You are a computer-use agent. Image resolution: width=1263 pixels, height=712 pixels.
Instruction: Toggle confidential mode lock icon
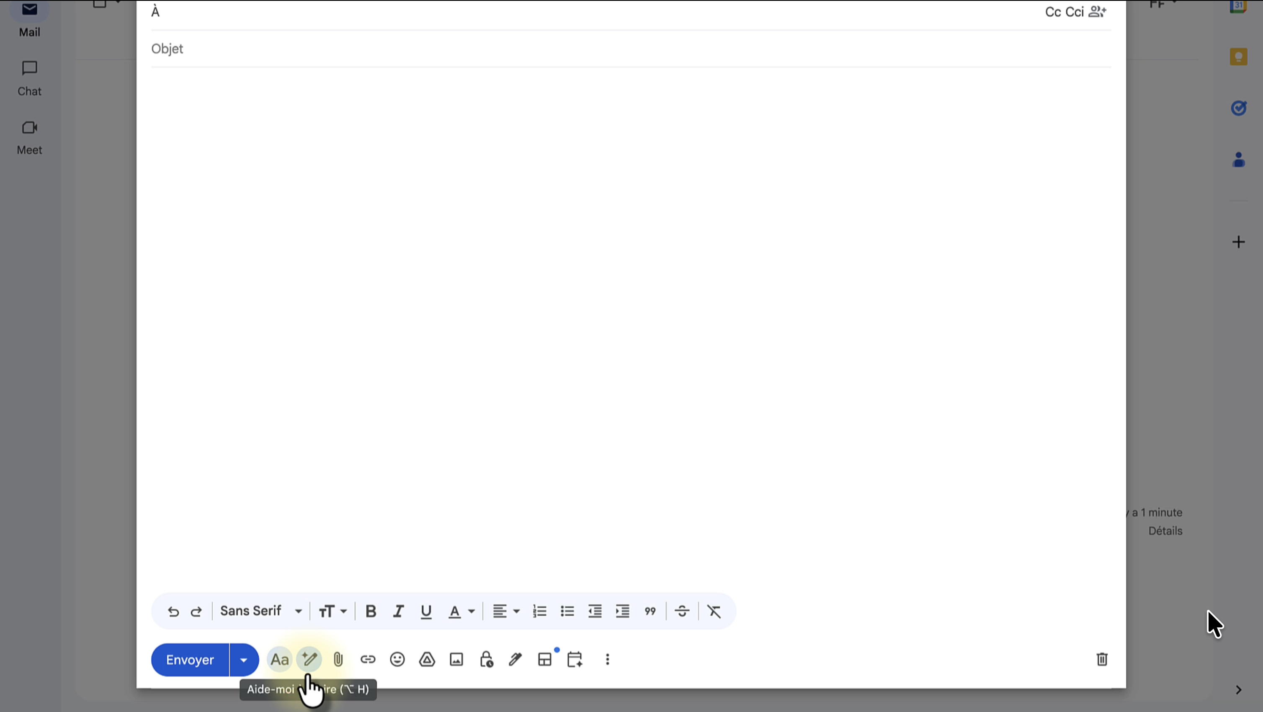(x=486, y=660)
